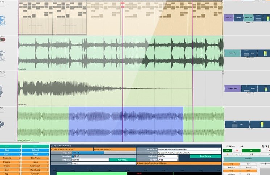
Task: Expand the File Format dropdown
Action: (168, 156)
